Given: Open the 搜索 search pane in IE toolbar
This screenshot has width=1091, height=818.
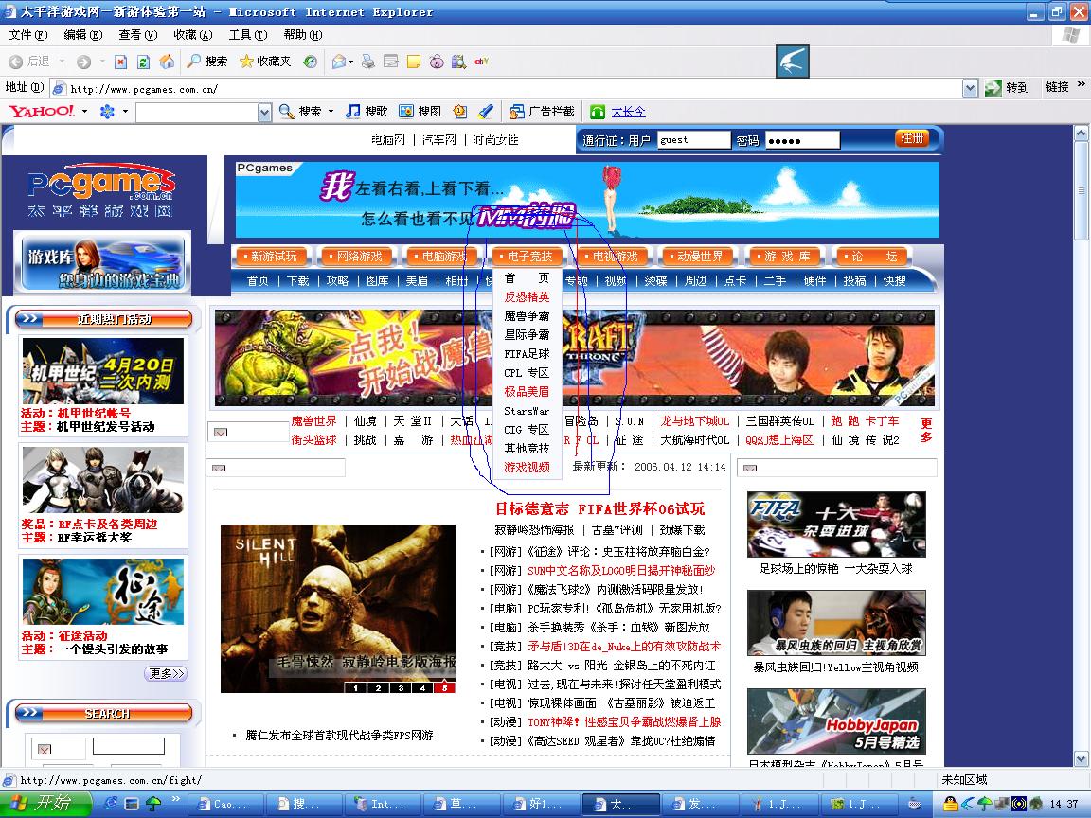Looking at the screenshot, I should [206, 62].
